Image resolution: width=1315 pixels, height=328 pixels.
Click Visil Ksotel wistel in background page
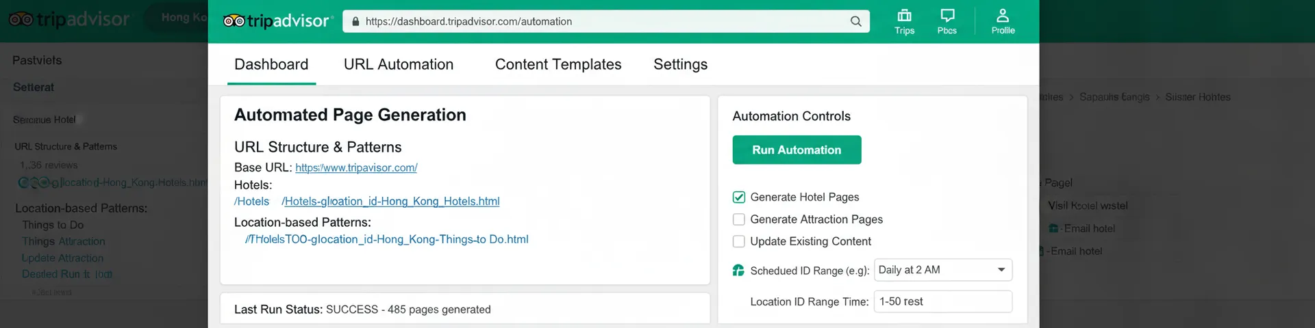point(1088,206)
